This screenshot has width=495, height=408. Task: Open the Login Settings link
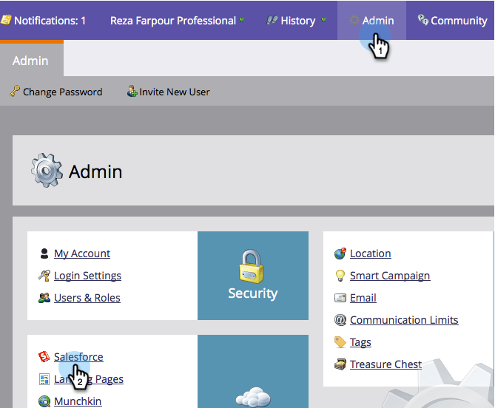(87, 276)
